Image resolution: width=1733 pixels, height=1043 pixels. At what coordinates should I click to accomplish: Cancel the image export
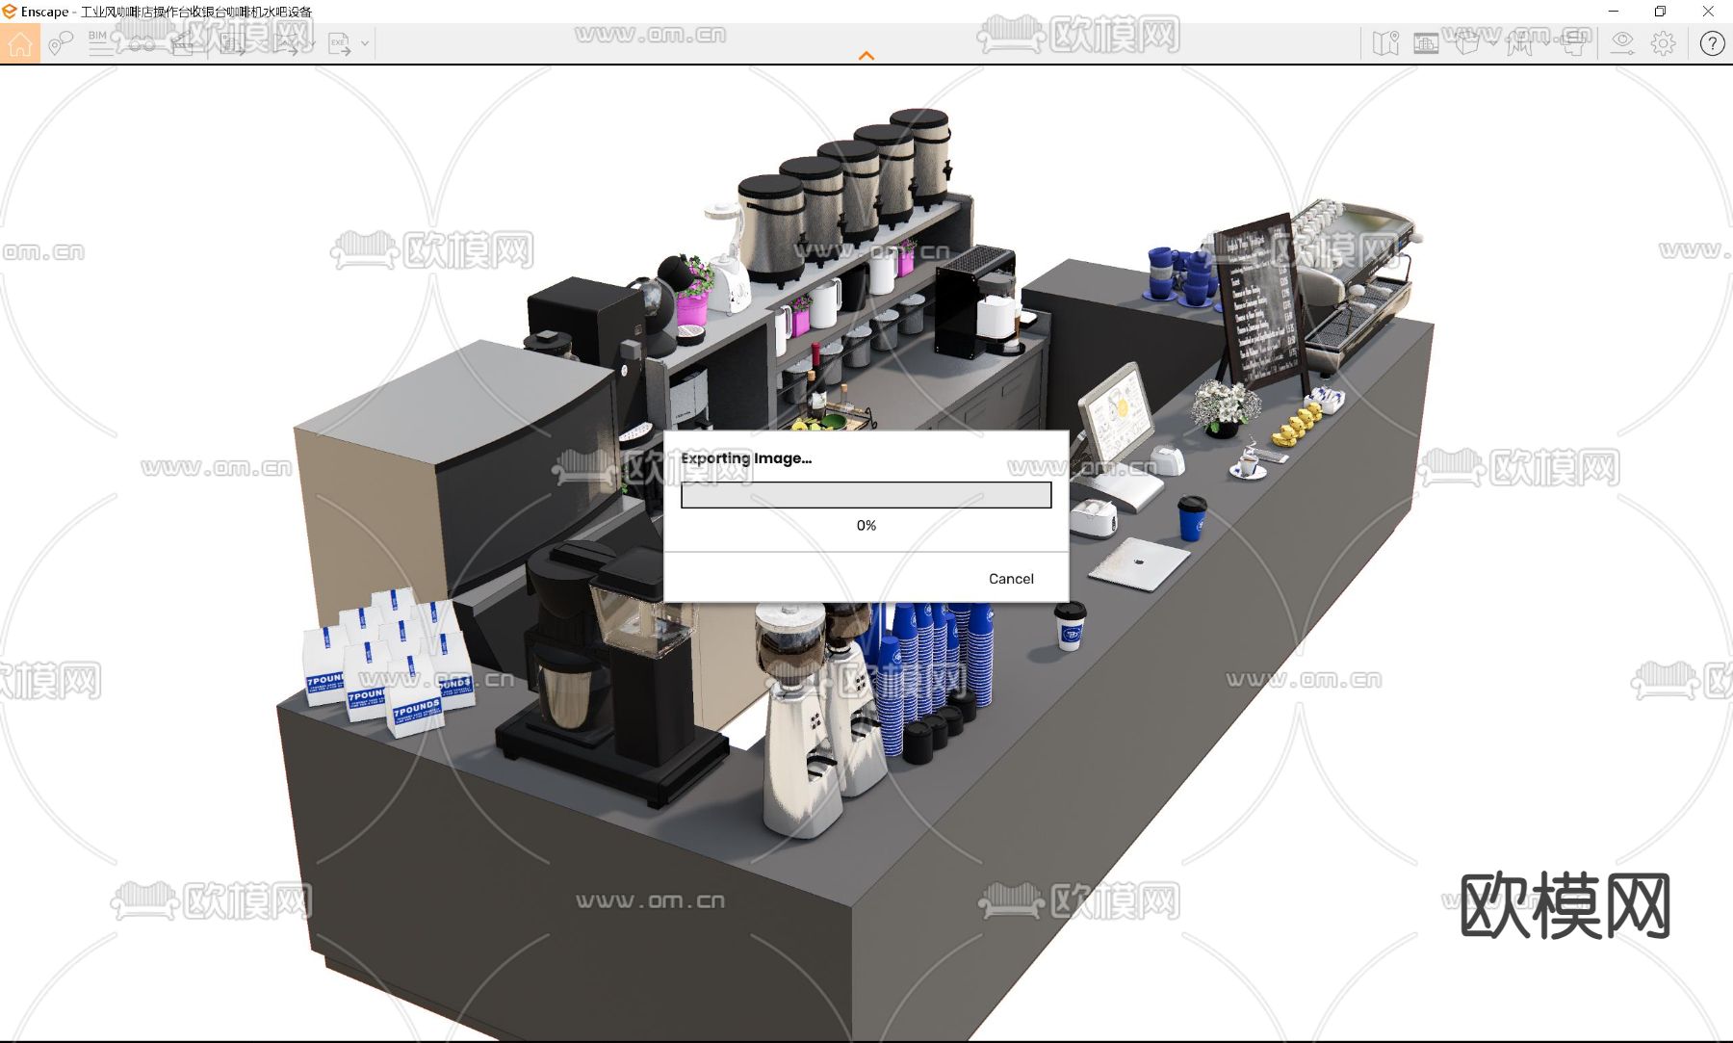(1011, 579)
